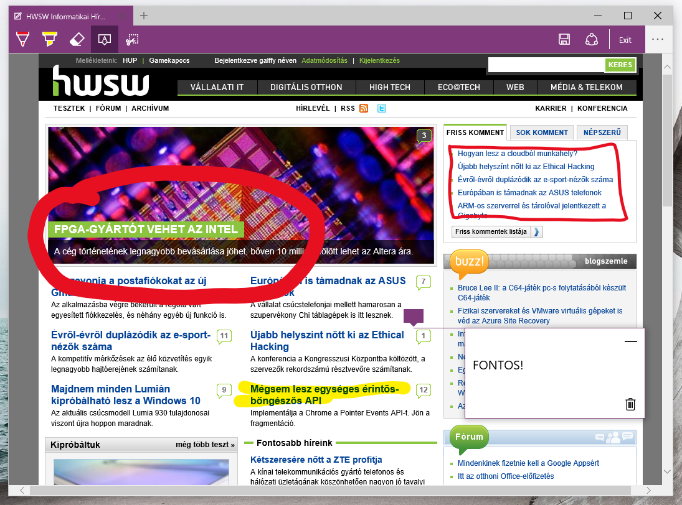This screenshot has width=682, height=505.
Task: Open comment count 3 bubble on hero image
Action: [x=424, y=136]
